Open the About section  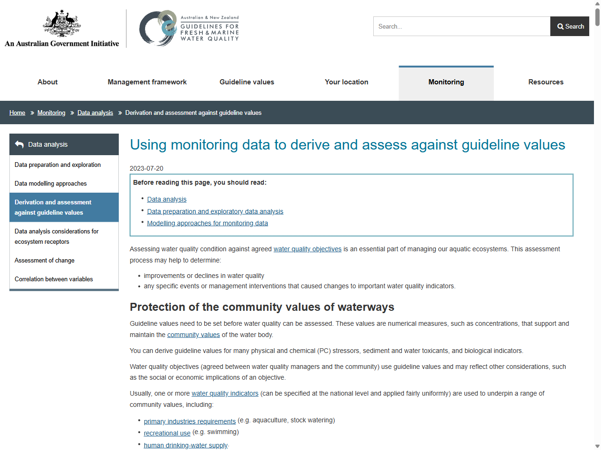point(47,82)
